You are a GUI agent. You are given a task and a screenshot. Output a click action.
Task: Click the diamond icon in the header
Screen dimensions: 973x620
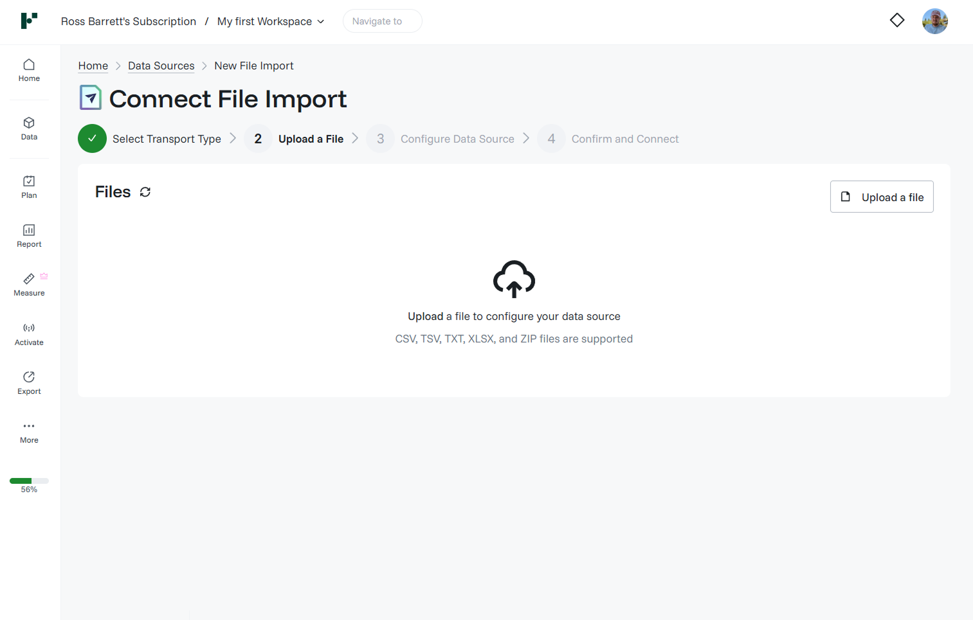(897, 21)
